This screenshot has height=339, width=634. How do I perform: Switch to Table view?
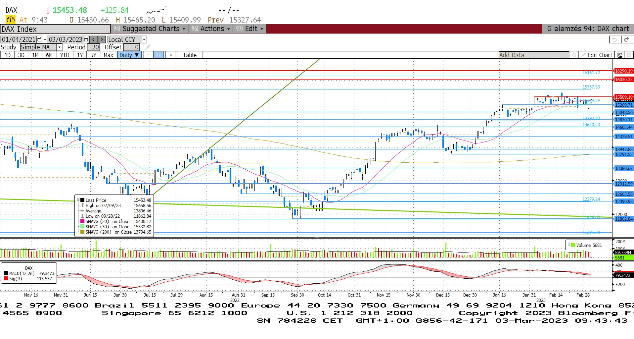[x=190, y=55]
